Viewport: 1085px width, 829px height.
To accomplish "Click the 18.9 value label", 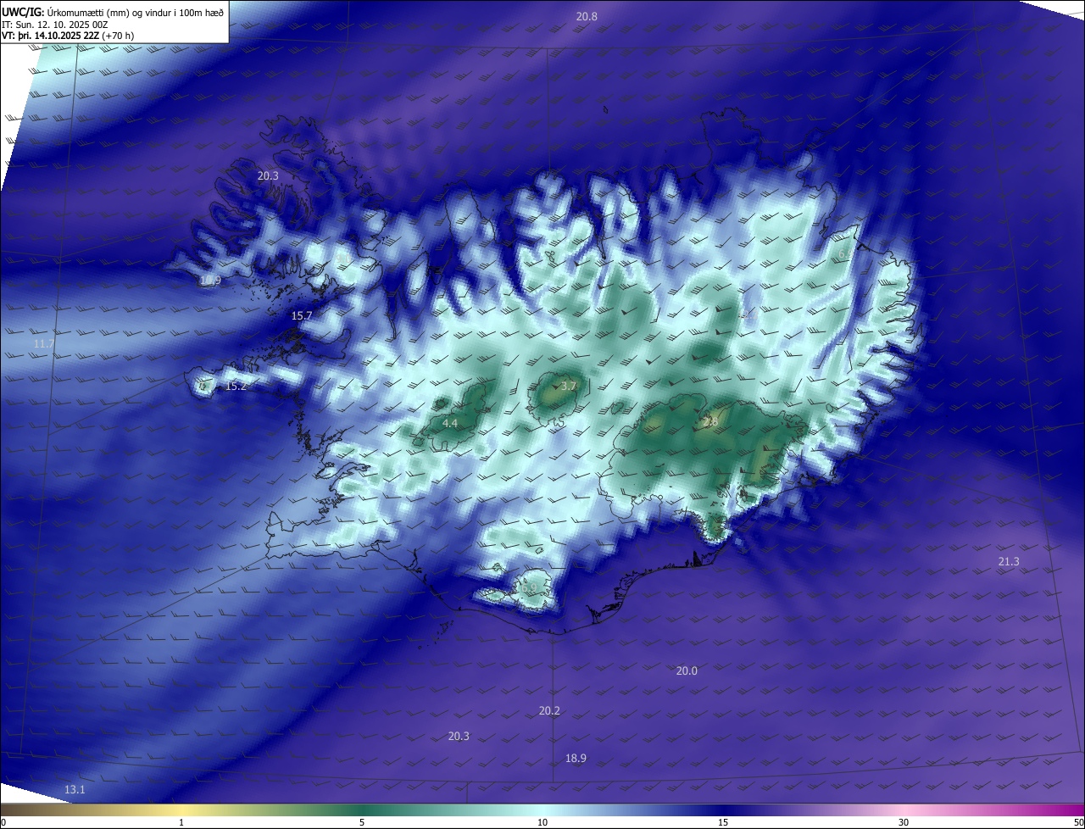I will coord(576,758).
